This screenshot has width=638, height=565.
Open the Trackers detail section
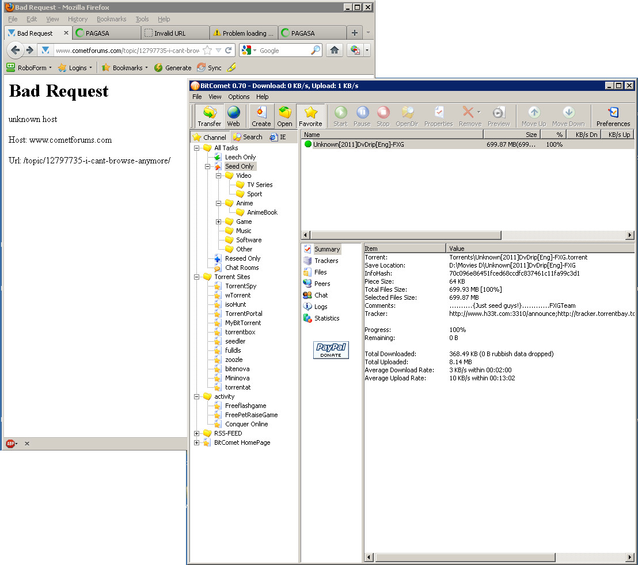(321, 261)
